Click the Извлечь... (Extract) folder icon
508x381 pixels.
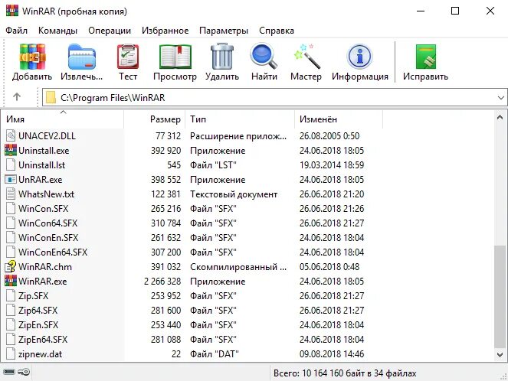point(82,57)
